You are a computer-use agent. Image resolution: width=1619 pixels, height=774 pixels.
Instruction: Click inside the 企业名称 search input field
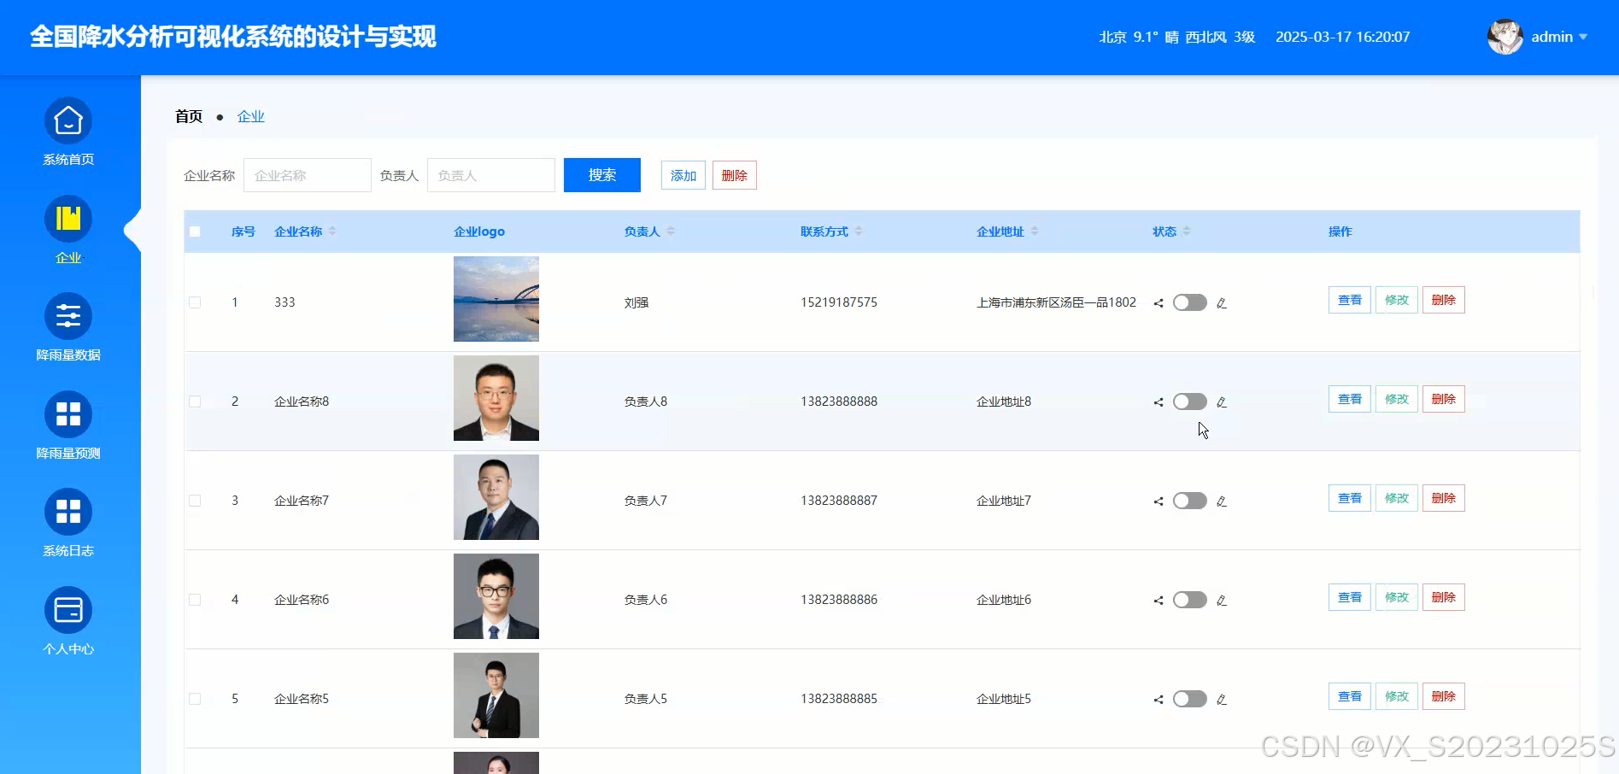(307, 174)
